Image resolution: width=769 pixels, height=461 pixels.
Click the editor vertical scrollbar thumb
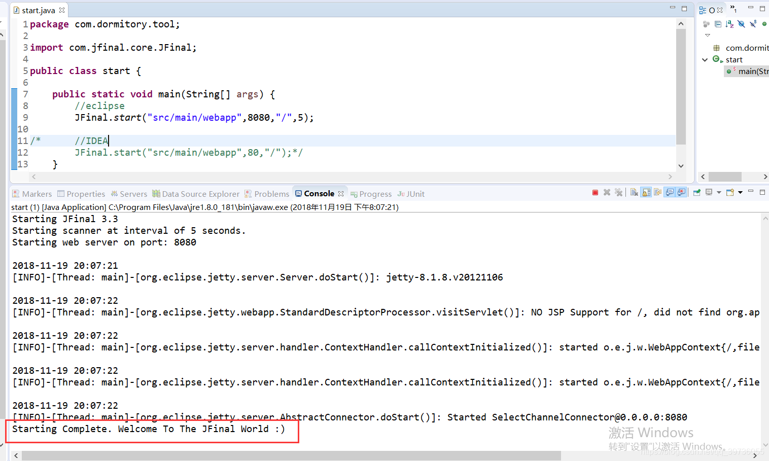click(x=681, y=87)
